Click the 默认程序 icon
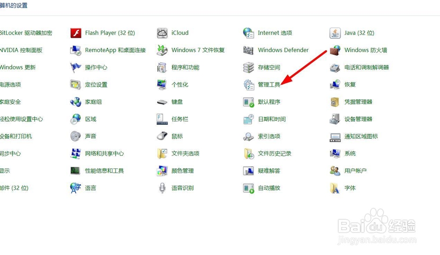The width and height of the screenshot is (440, 255). [249, 102]
